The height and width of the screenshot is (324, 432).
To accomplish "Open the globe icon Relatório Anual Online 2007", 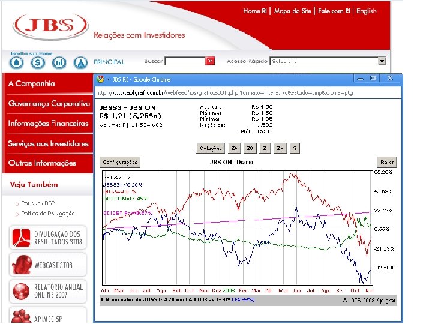I will tap(20, 291).
